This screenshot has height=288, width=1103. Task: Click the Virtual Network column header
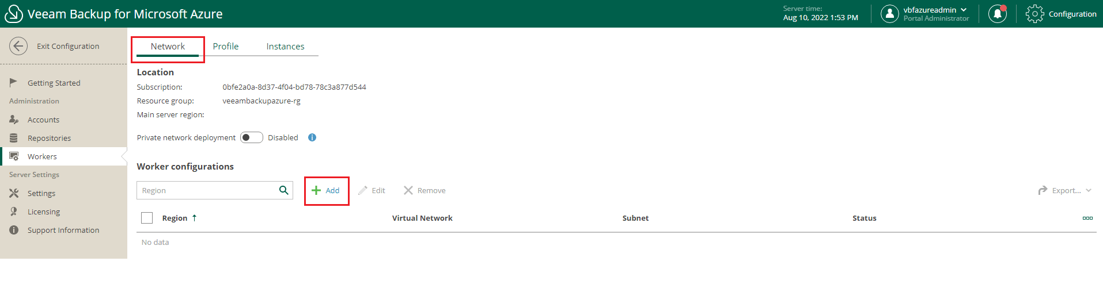pyautogui.click(x=422, y=218)
